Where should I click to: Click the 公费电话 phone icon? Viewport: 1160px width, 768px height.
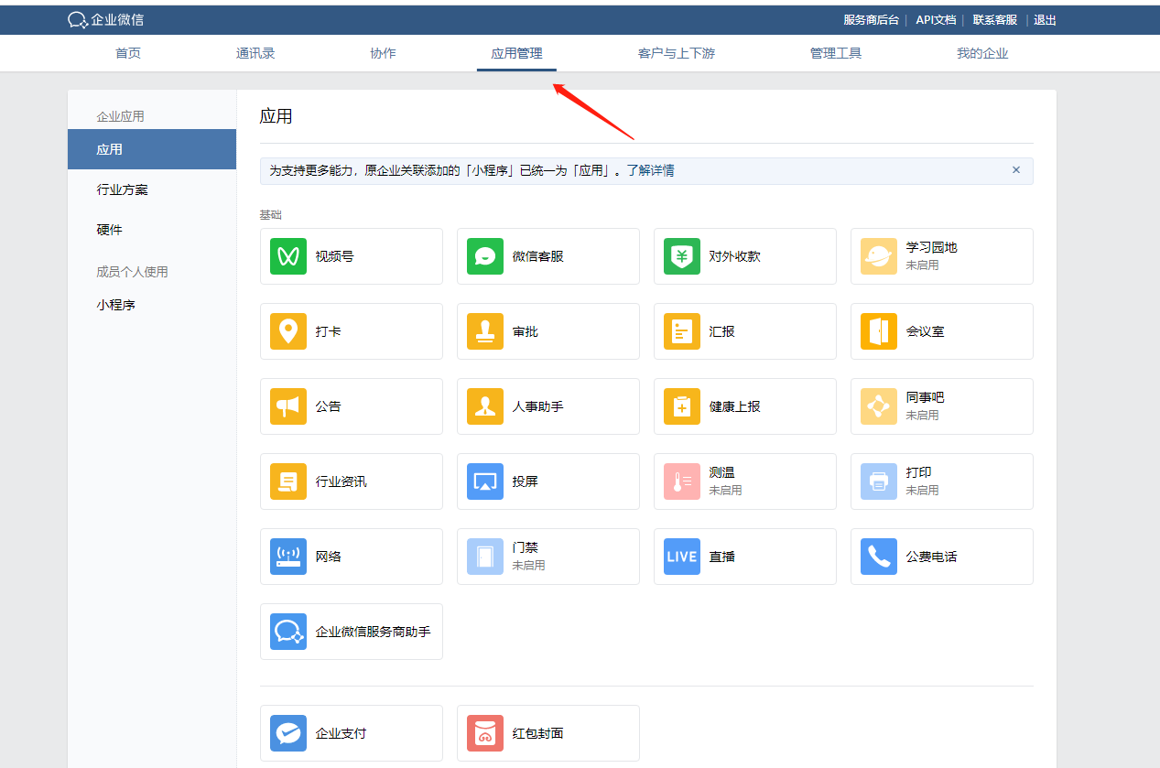(x=879, y=557)
